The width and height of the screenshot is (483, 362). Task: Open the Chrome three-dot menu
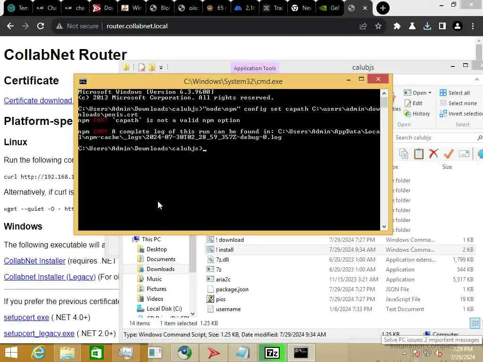[x=473, y=26]
